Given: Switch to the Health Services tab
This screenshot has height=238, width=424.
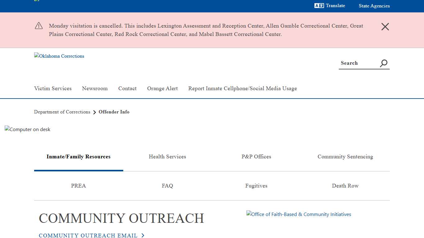Looking at the screenshot, I should [x=167, y=157].
